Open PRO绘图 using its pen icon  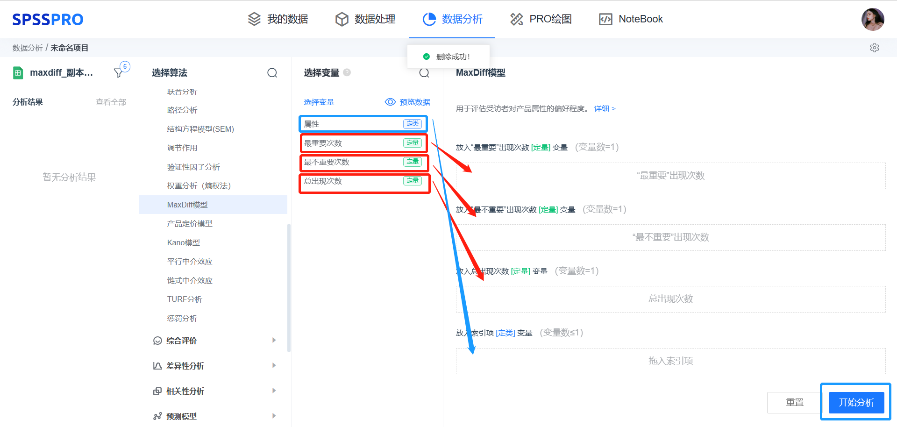[x=516, y=19]
